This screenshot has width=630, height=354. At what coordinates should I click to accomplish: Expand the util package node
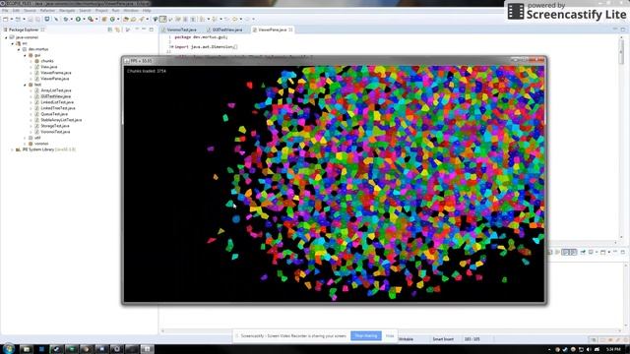click(x=25, y=138)
